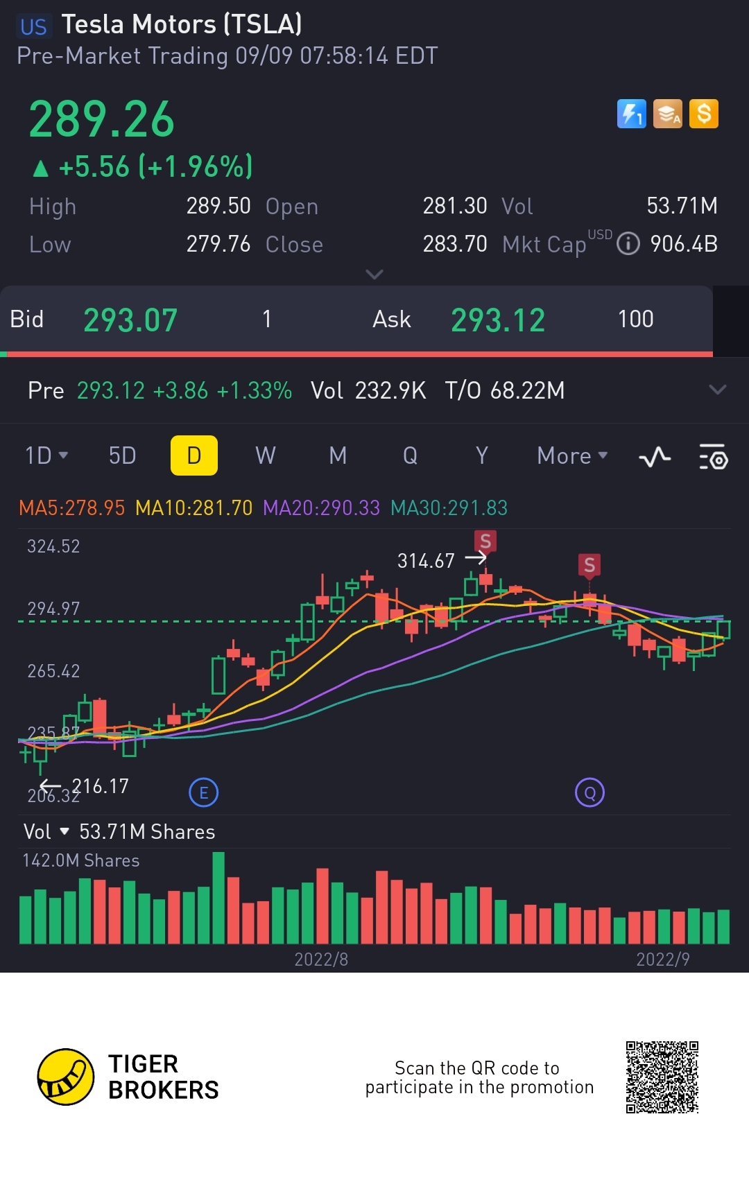749x1182 pixels.
Task: Tap the tallest green volume bar
Action: pos(218,898)
